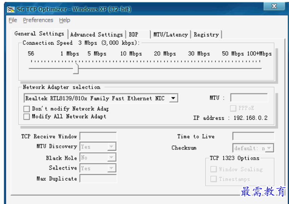The width and height of the screenshot is (289, 204).
Task: Open the Help menu
Action: (x=65, y=20)
